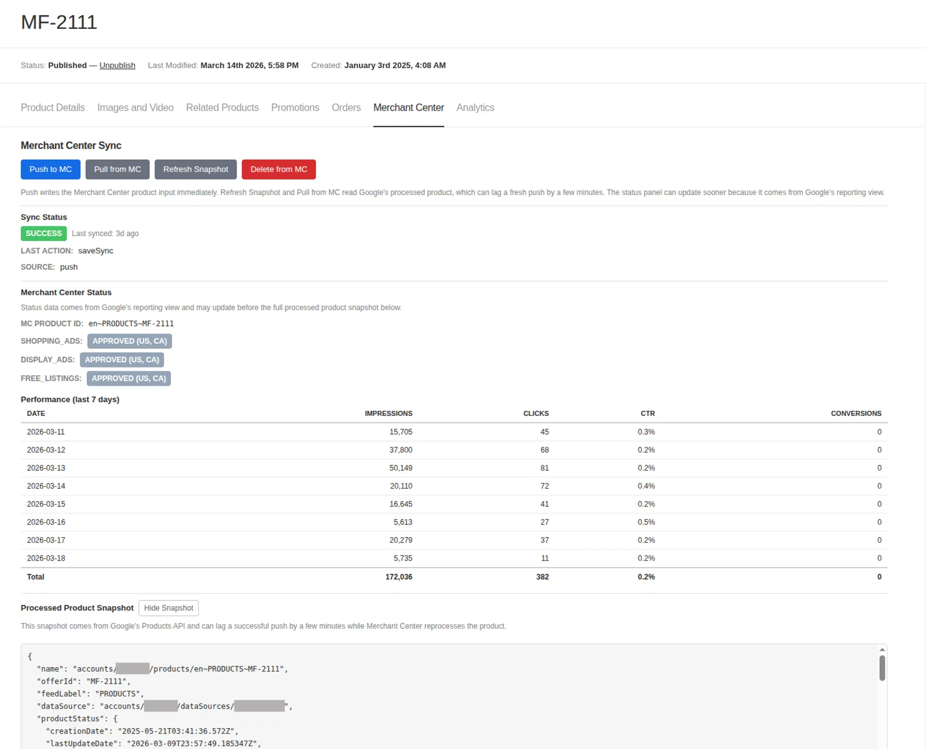Select the Merchant Center tab

(x=408, y=108)
